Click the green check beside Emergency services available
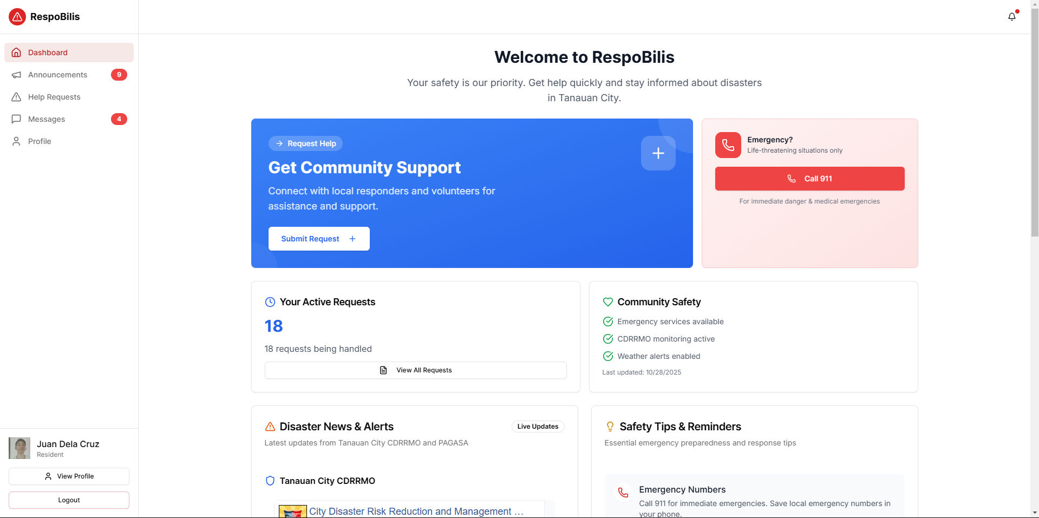This screenshot has height=518, width=1039. click(607, 322)
